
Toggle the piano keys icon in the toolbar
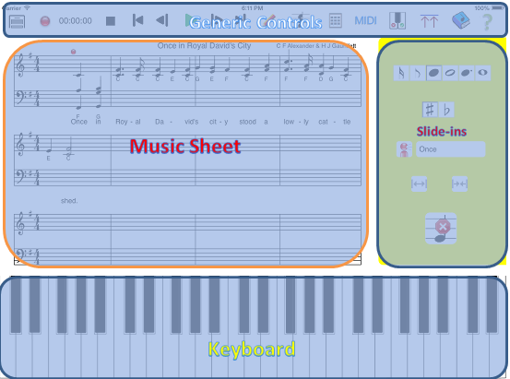coord(397,21)
